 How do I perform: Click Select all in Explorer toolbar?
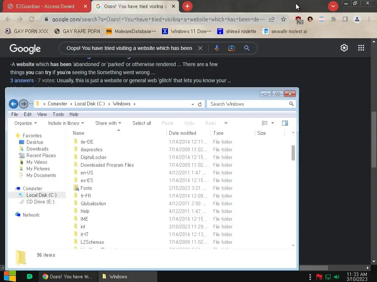click(142, 123)
